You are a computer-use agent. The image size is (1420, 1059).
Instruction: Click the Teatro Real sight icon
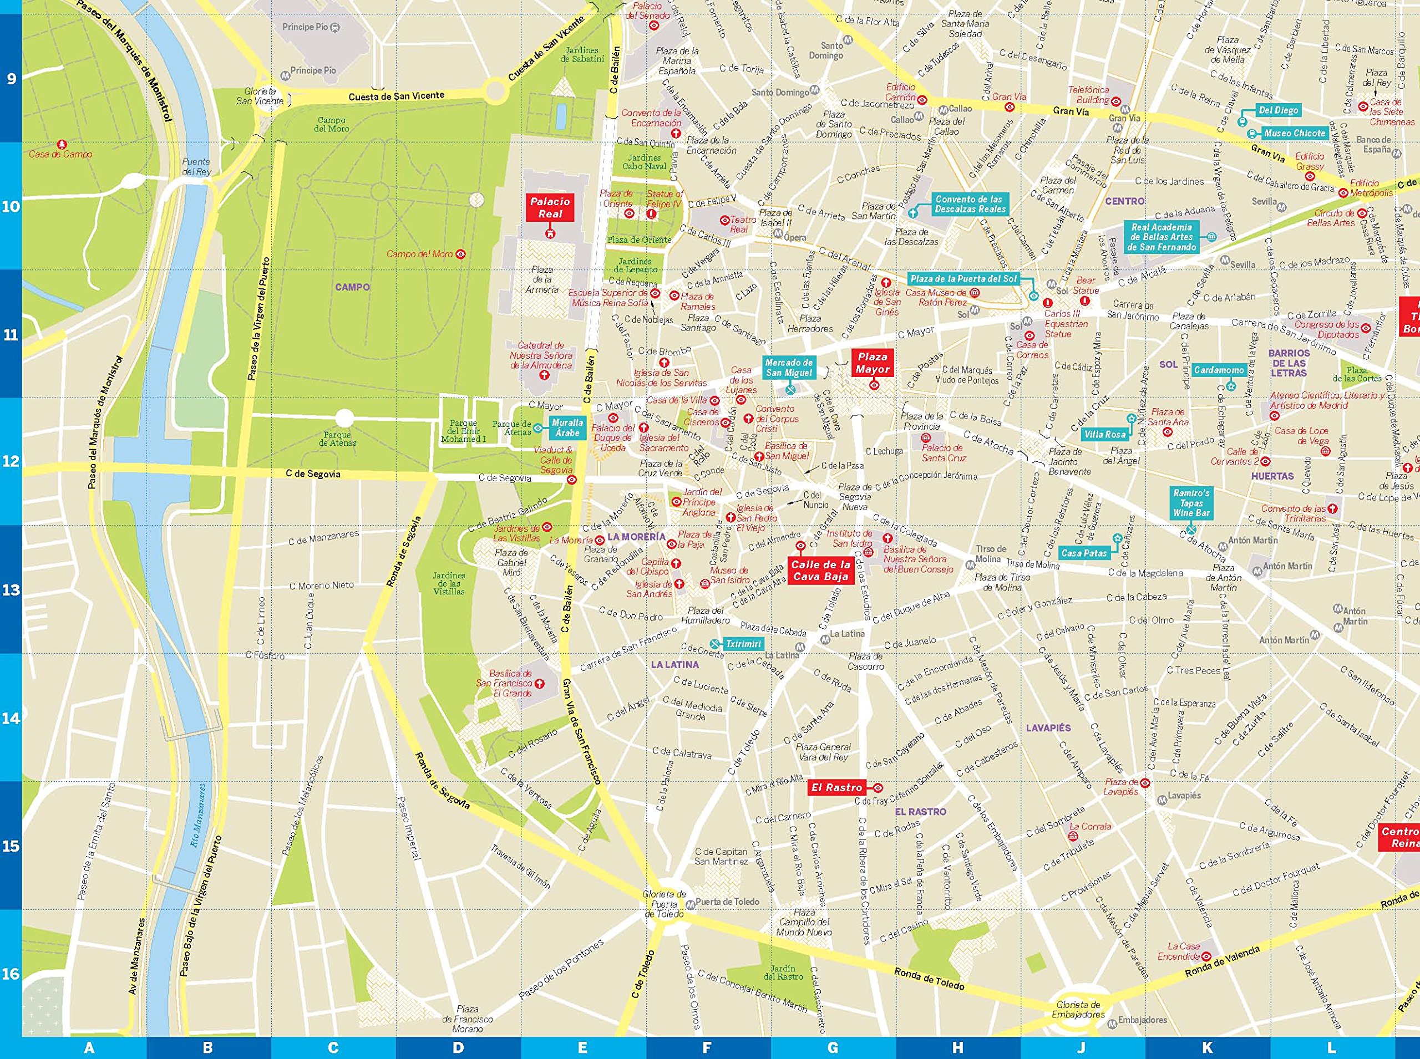tap(725, 220)
